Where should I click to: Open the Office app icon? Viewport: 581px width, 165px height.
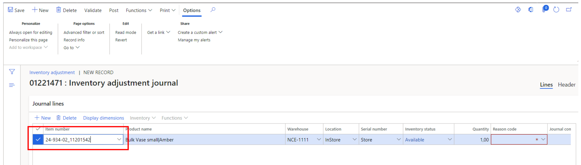click(x=531, y=10)
